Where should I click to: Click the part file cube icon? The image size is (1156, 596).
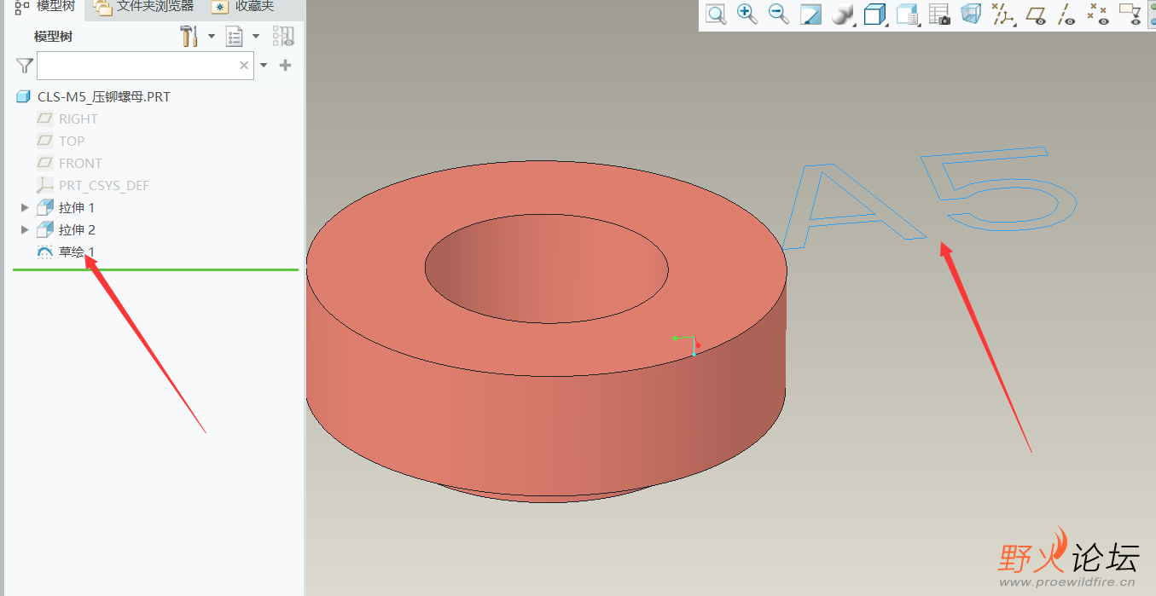[x=24, y=96]
